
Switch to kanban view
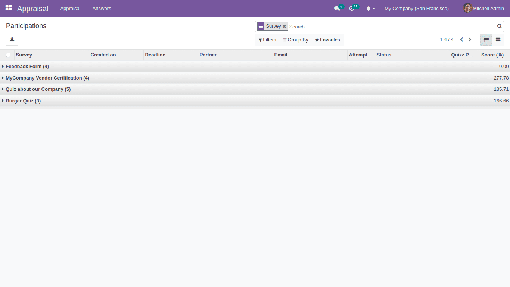coord(498,40)
